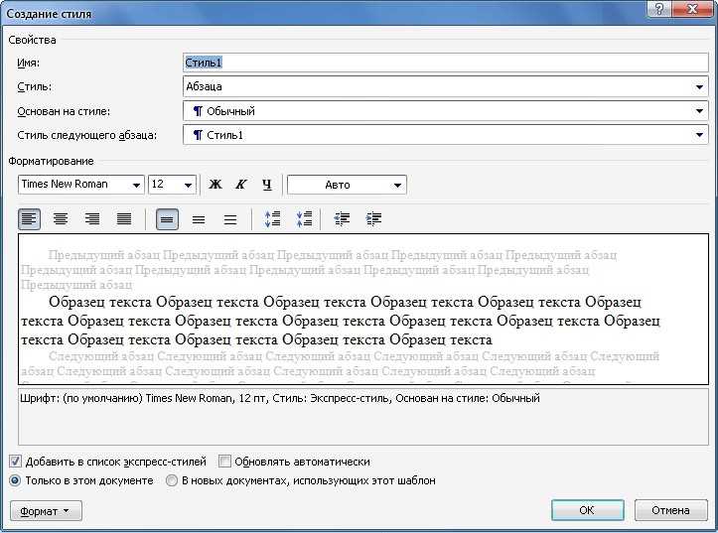Click the Основан на стиле: label
Viewport: 718px width, 533px height.
(x=64, y=111)
